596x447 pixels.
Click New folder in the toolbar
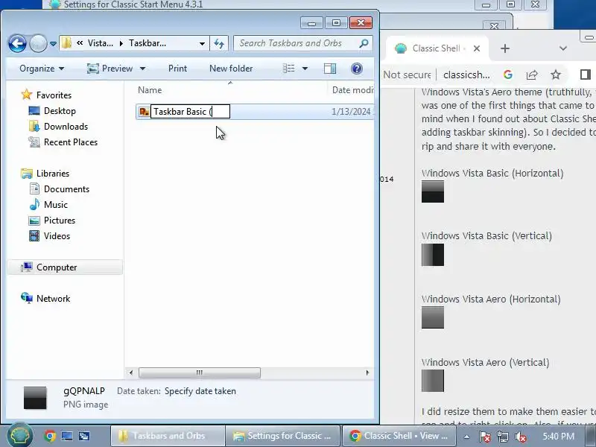coord(231,69)
